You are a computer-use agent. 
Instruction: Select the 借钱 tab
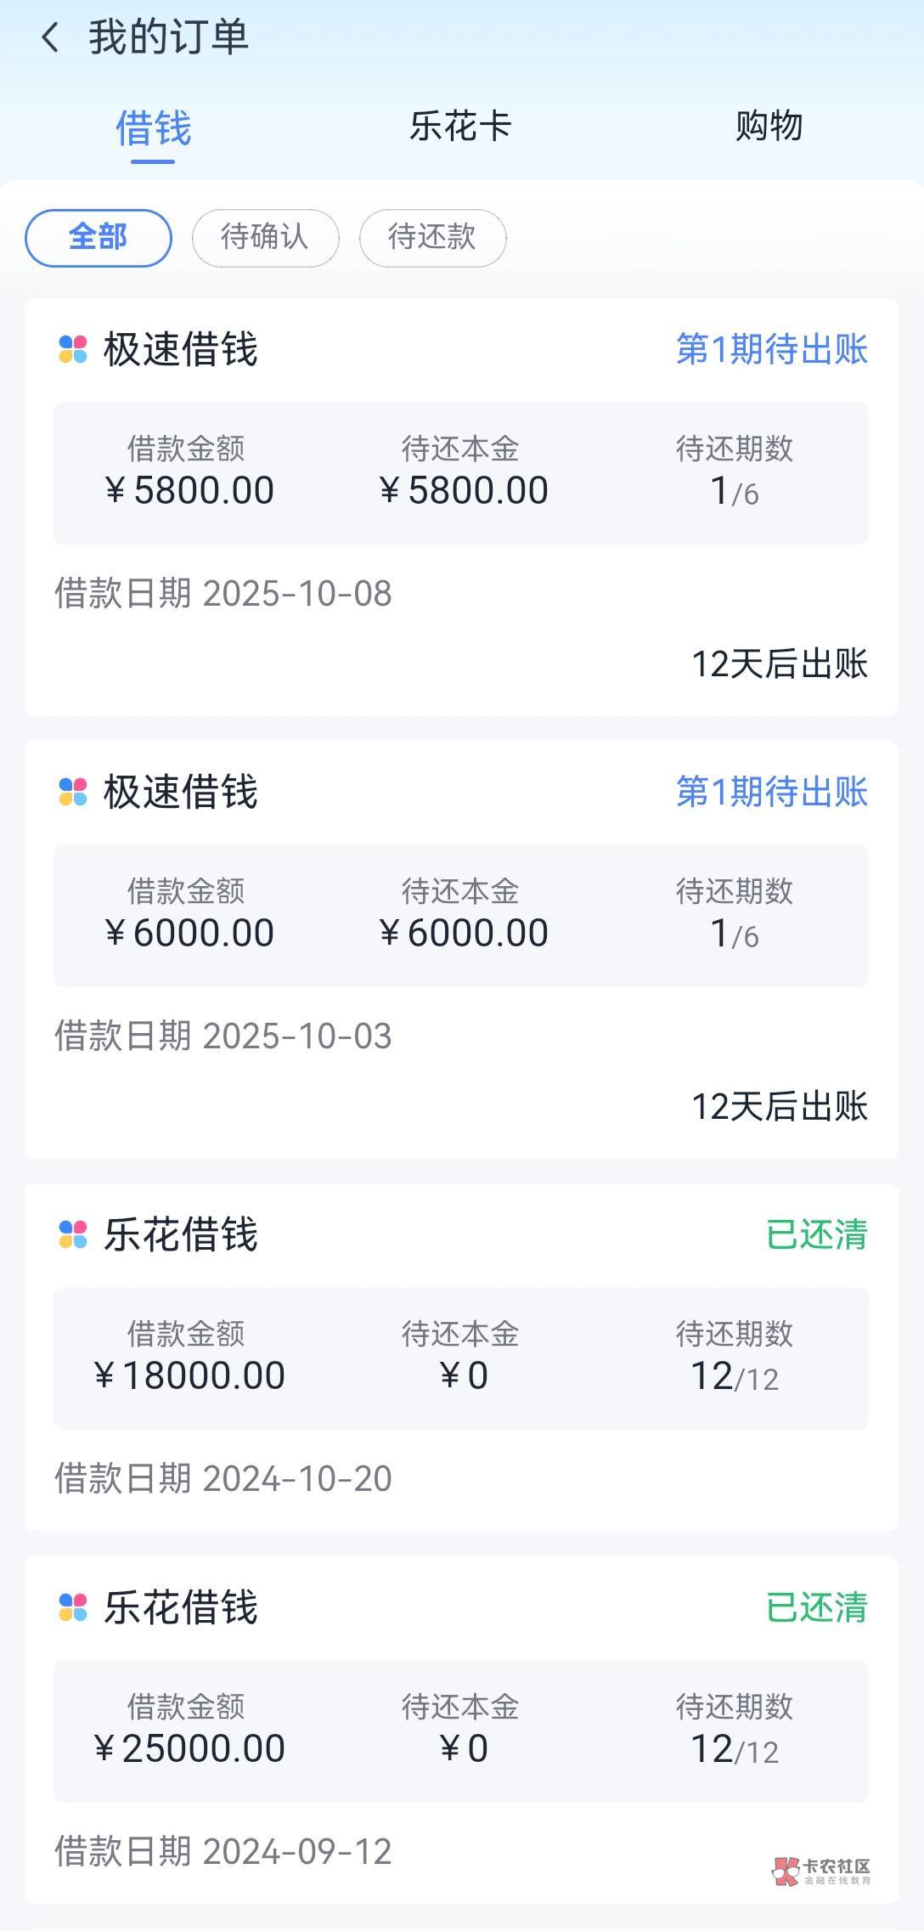click(154, 129)
